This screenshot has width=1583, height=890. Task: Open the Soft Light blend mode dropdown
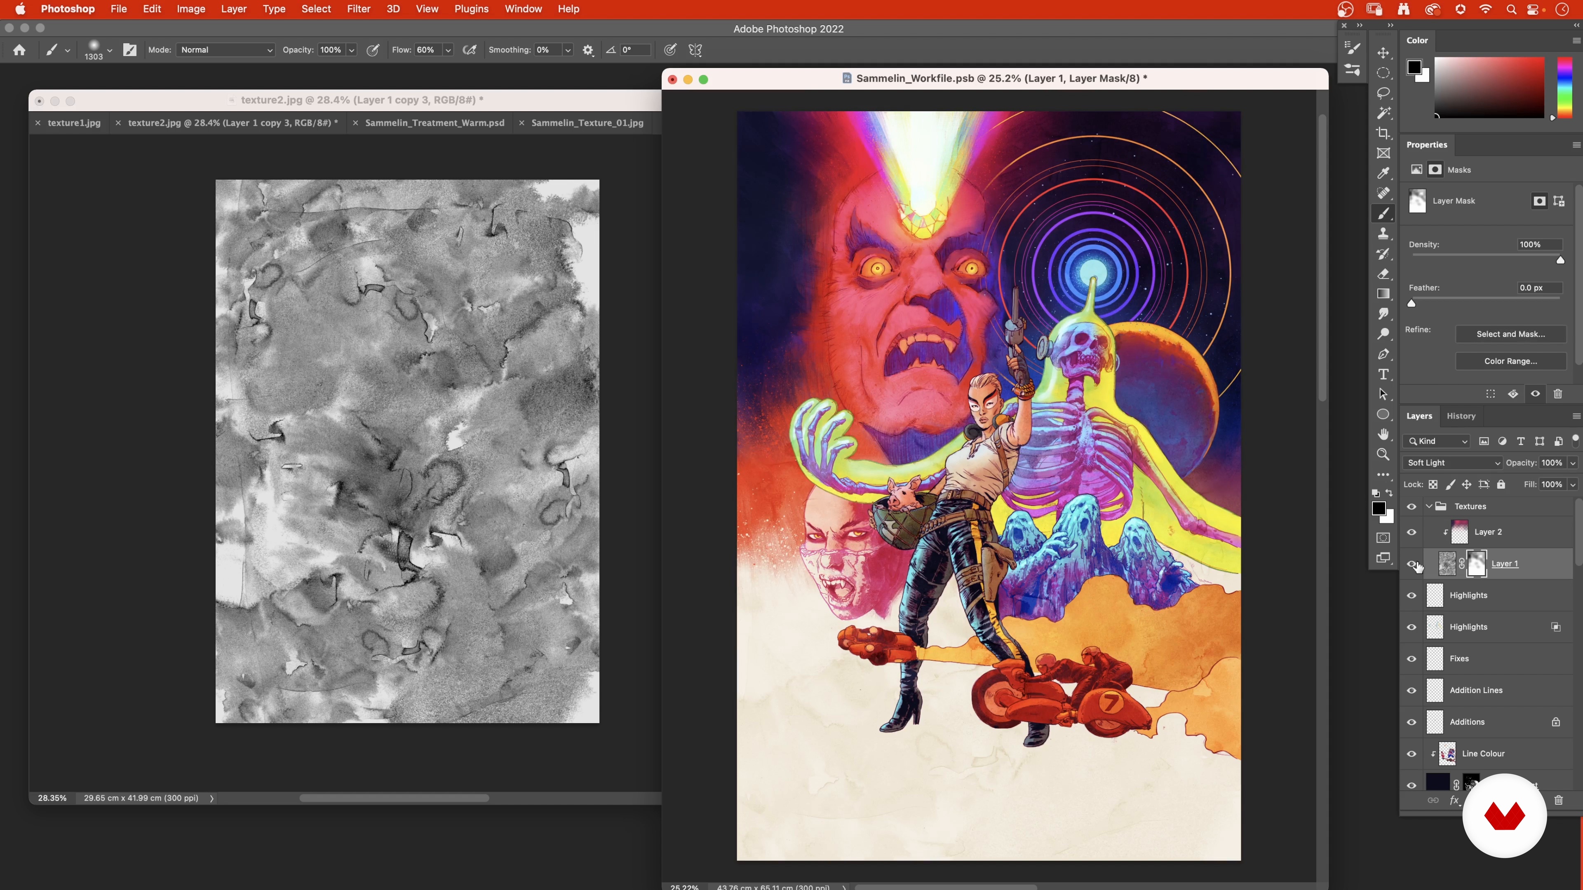coord(1452,462)
